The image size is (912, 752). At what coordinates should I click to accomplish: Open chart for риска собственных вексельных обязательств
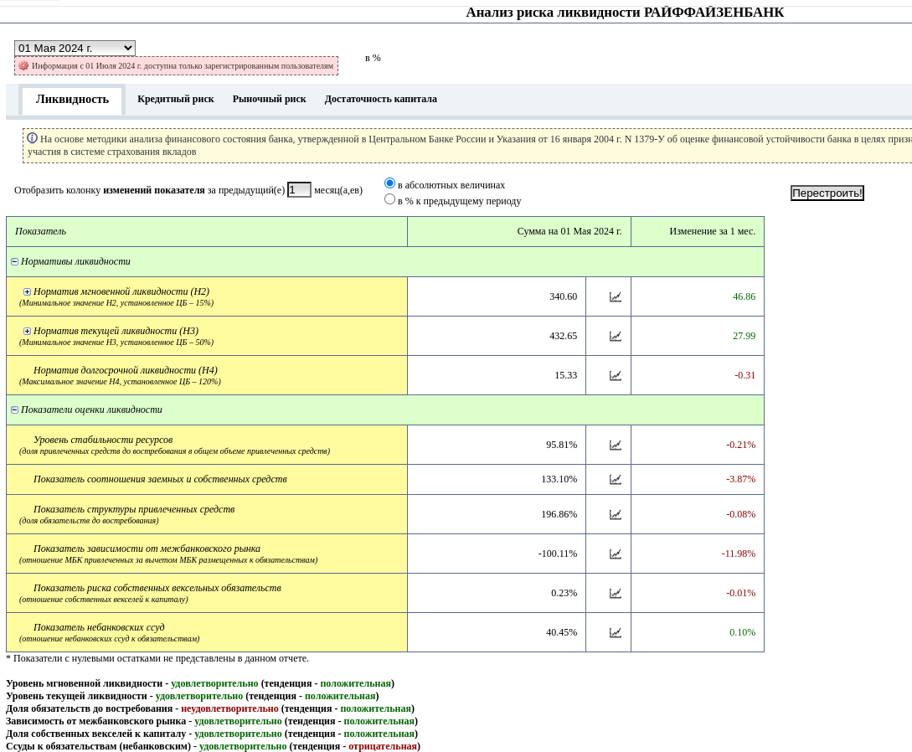click(616, 593)
